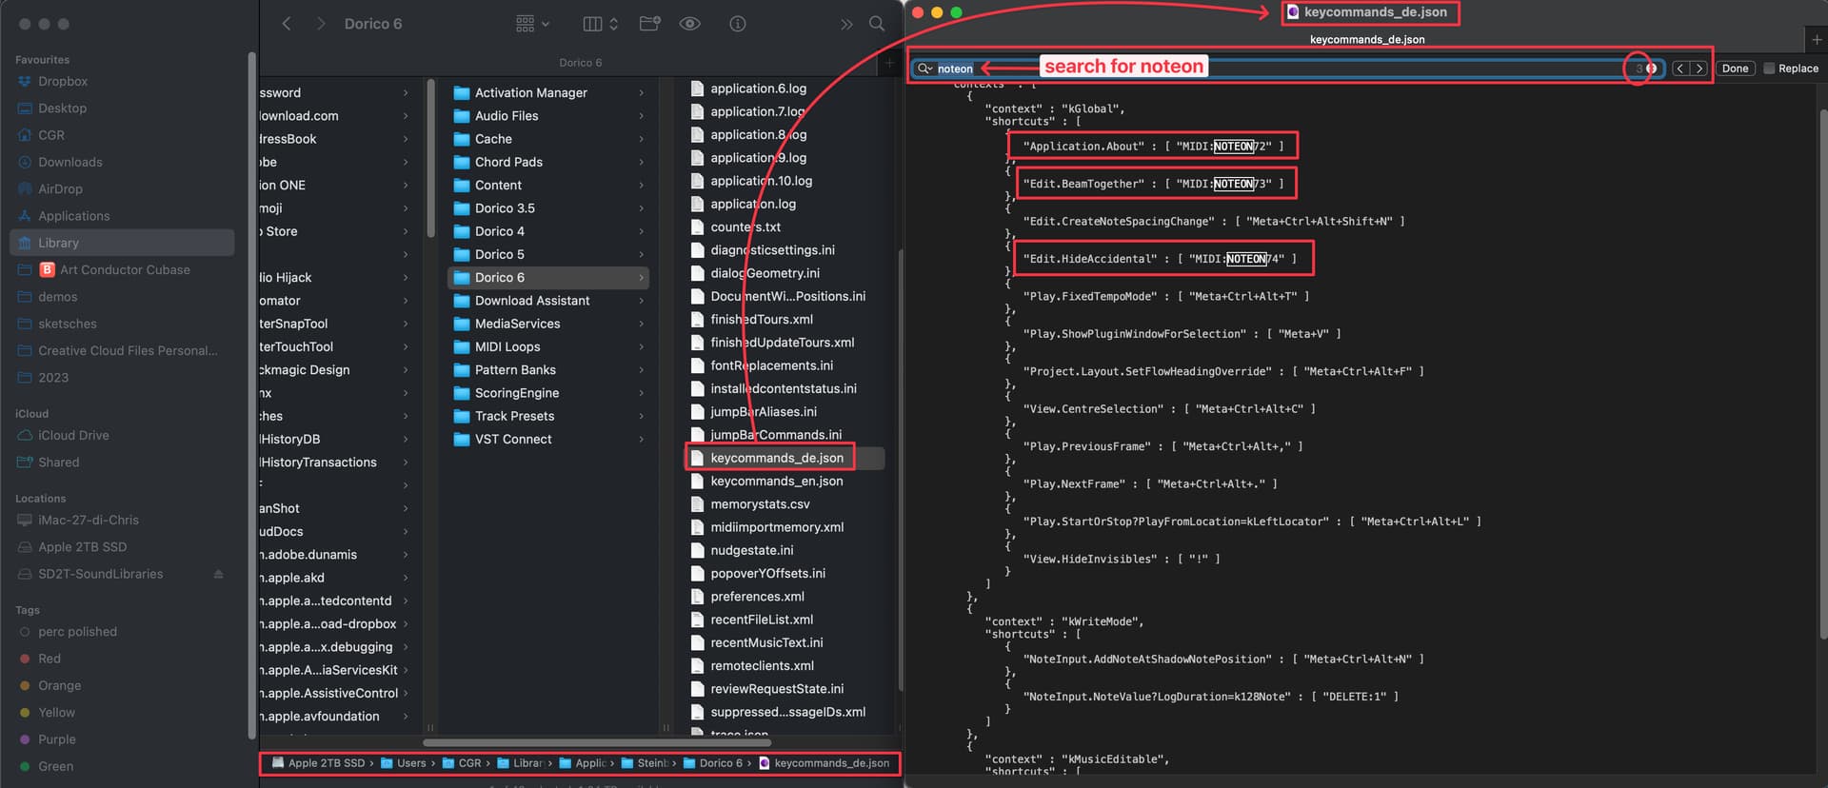Viewport: 1828px width, 788px height.
Task: Go forward in Finder history
Action: pyautogui.click(x=321, y=24)
